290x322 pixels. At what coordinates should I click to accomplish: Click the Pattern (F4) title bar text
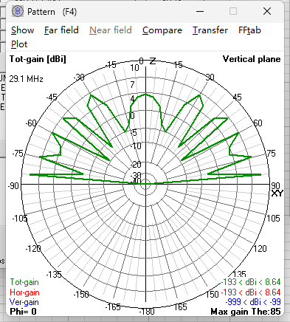click(x=52, y=12)
